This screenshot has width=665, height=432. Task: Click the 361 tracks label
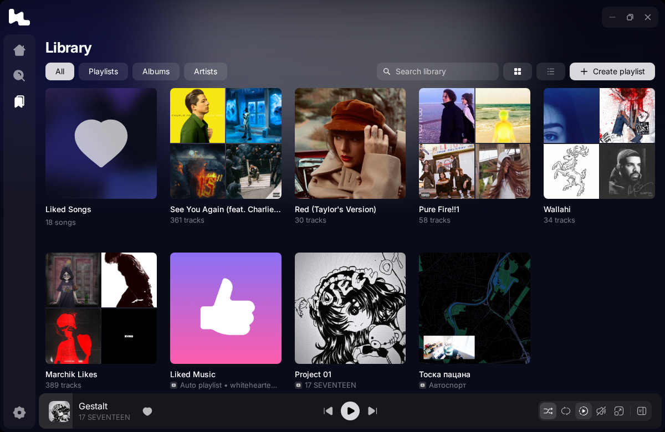pos(187,220)
